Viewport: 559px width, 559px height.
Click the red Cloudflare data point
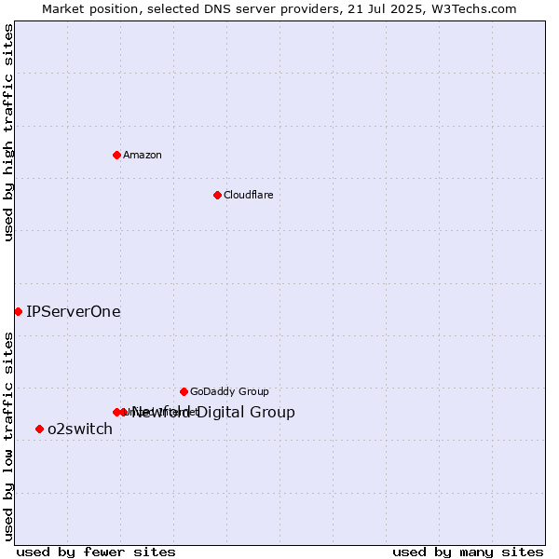(217, 195)
